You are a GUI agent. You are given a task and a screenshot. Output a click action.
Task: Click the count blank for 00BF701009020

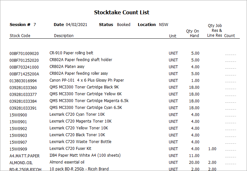(x=231, y=55)
